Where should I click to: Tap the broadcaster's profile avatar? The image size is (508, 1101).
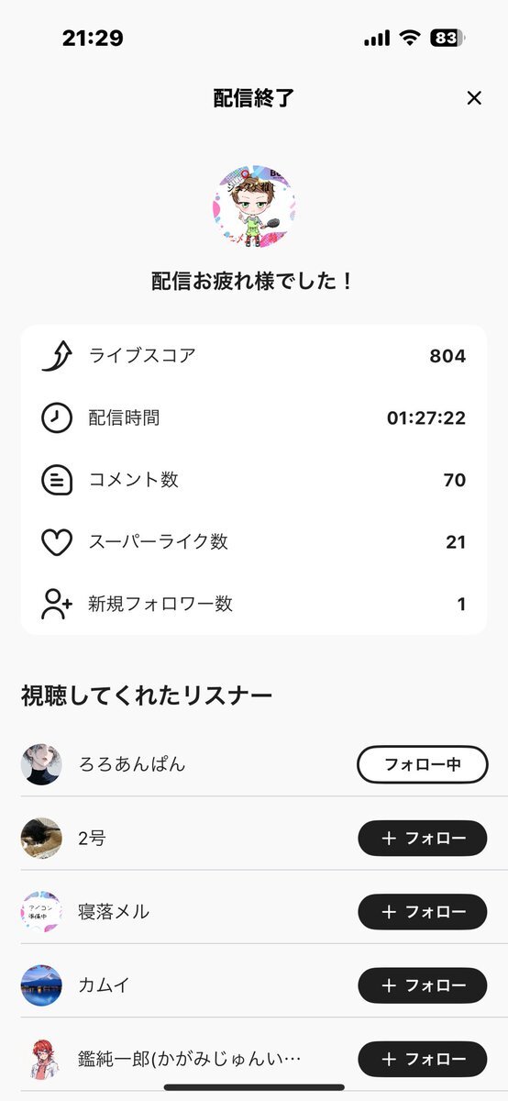(x=254, y=206)
